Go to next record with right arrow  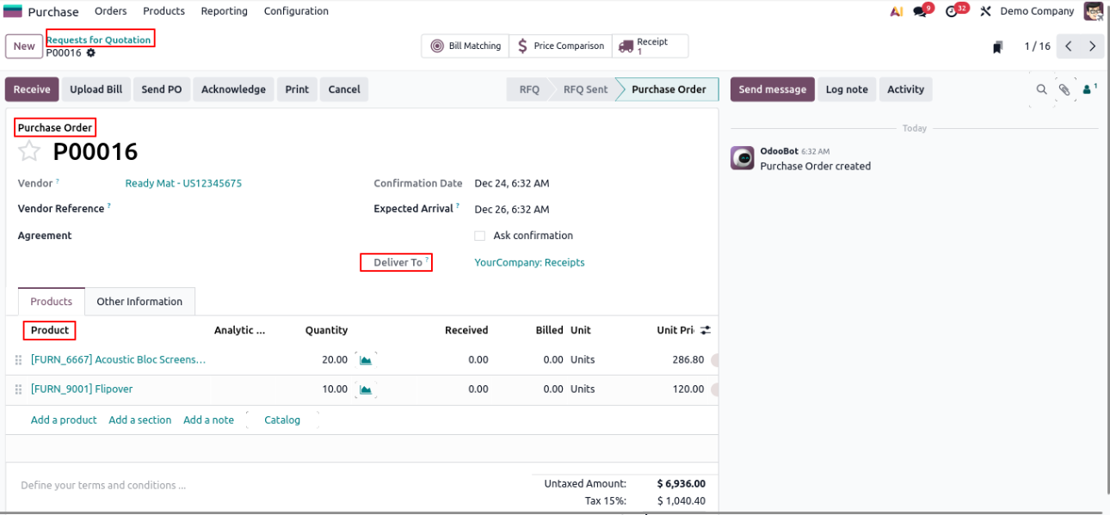[1092, 46]
